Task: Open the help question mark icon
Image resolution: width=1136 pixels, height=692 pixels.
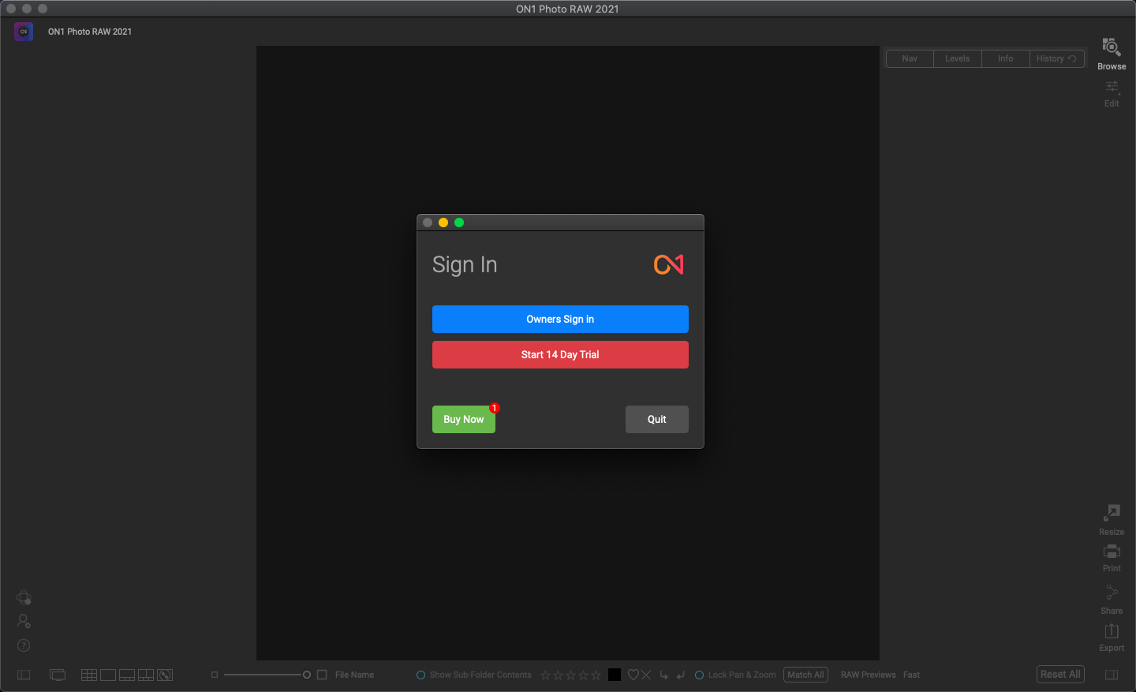Action: click(24, 645)
